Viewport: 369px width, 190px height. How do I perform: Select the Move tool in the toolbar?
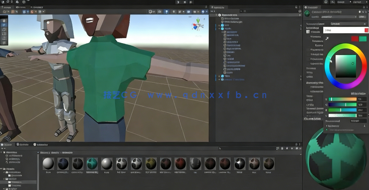pos(3,25)
